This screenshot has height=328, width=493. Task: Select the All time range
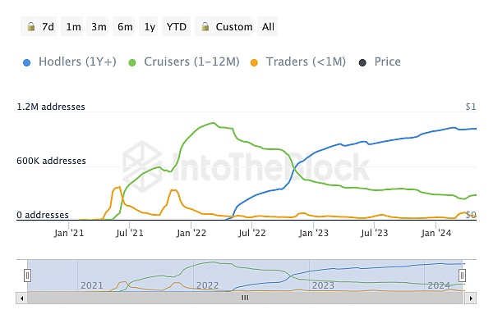coord(269,26)
